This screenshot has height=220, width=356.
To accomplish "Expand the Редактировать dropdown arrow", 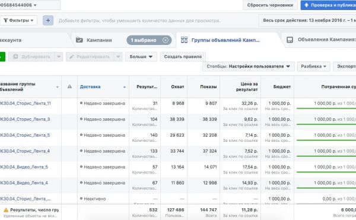I will [118, 57].
